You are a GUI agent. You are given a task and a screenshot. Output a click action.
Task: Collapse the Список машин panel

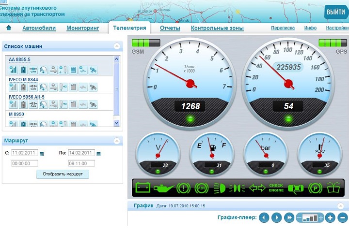coord(116,46)
